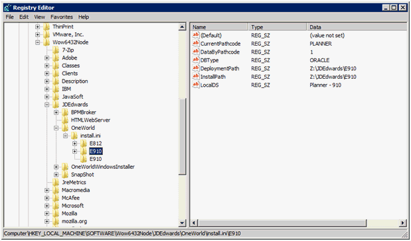Click the Registry Editor title bar icon
This screenshot has height=241, width=411.
[8, 7]
